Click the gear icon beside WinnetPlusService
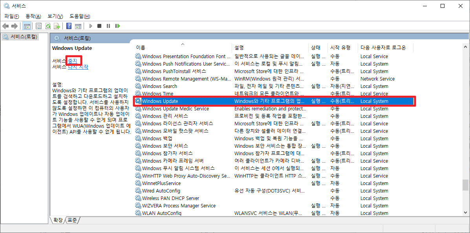Viewport: 470px width, 233px height. tap(138, 183)
